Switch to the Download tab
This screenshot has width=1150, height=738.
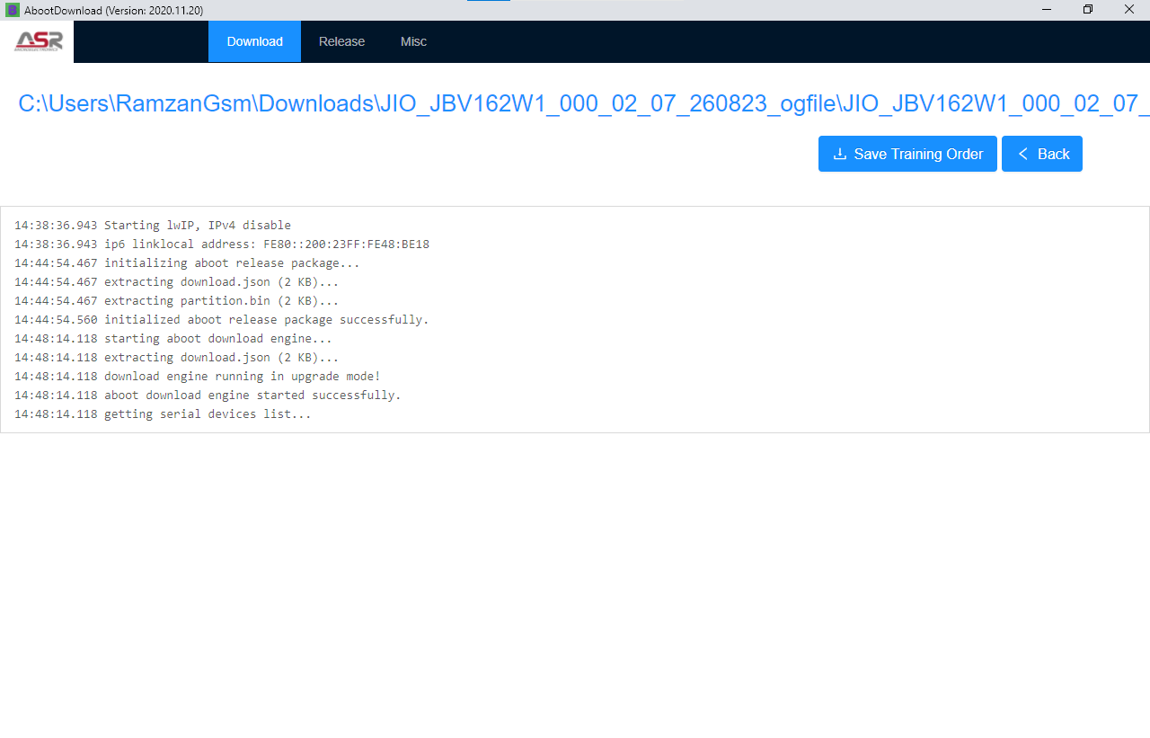pos(254,41)
